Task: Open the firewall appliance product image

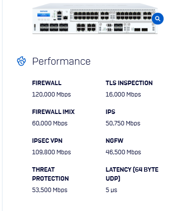Action: click(x=95, y=18)
